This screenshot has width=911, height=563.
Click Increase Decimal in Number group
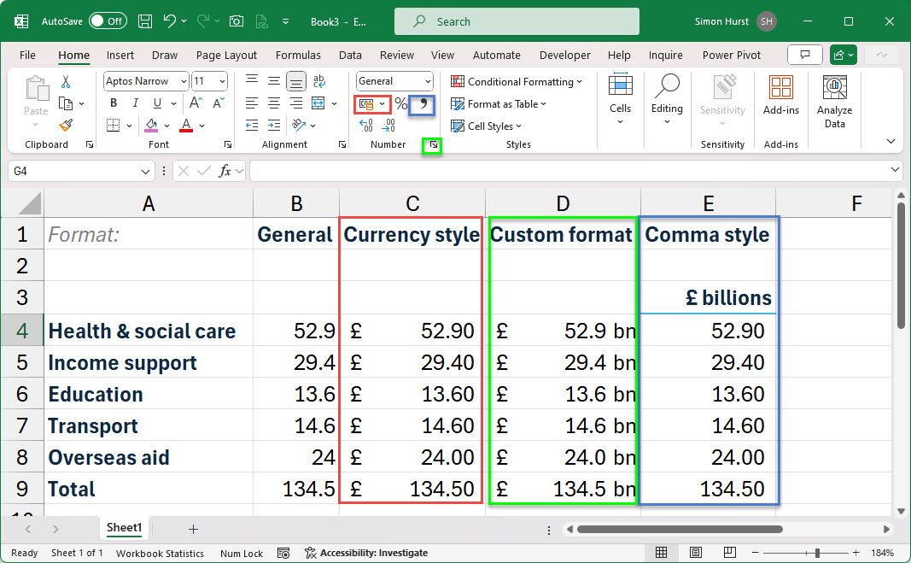point(366,126)
